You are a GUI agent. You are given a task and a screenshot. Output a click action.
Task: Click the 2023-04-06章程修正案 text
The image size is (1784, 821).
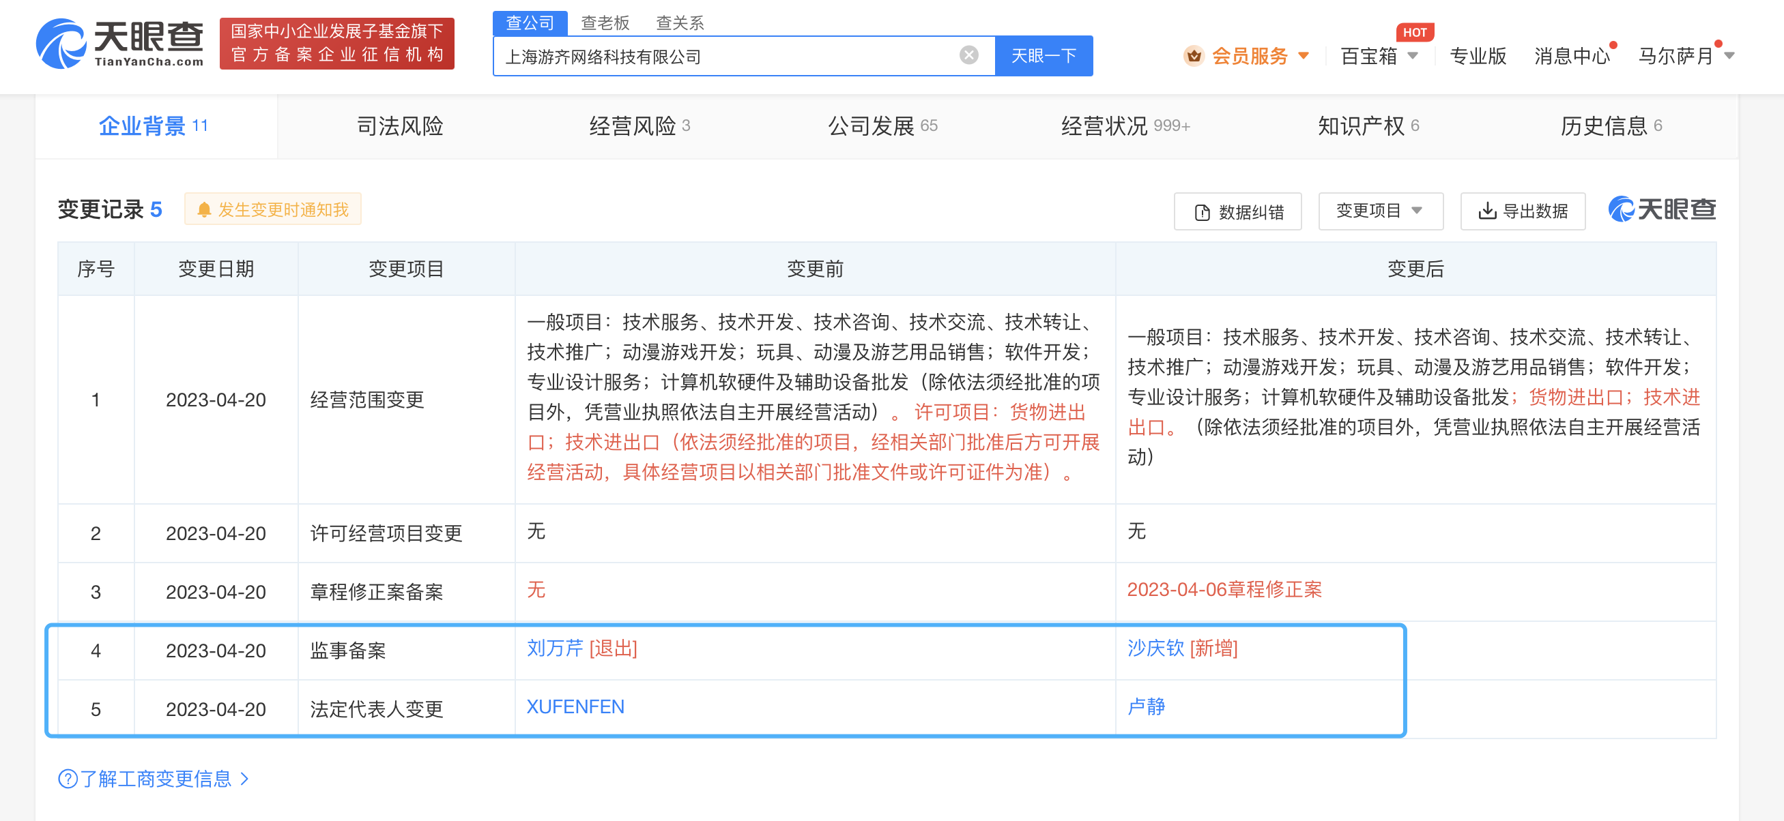(1224, 589)
